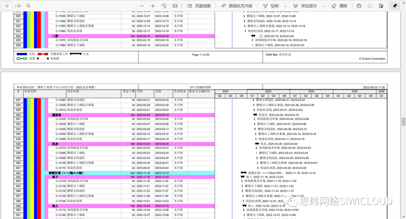Click activity code C-12060
This screenshot has height=219, width=406.
(61, 139)
